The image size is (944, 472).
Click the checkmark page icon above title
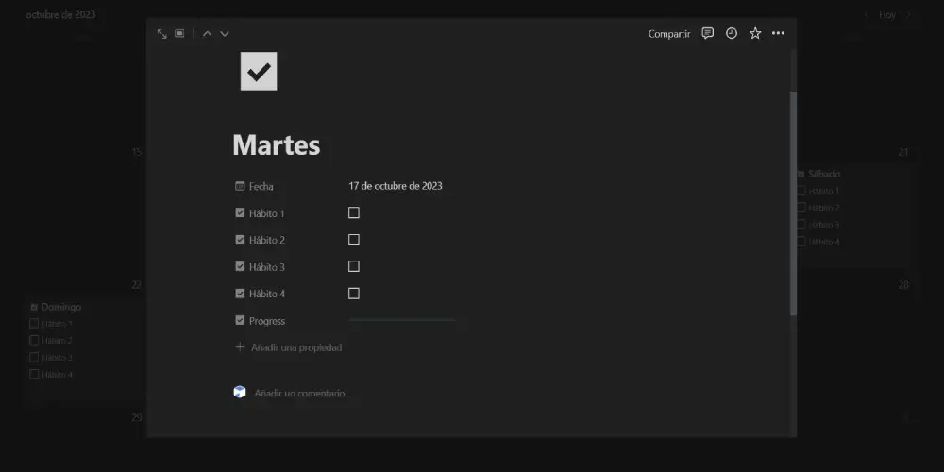pos(259,72)
